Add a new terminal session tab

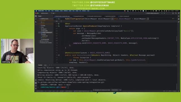(49, 65)
